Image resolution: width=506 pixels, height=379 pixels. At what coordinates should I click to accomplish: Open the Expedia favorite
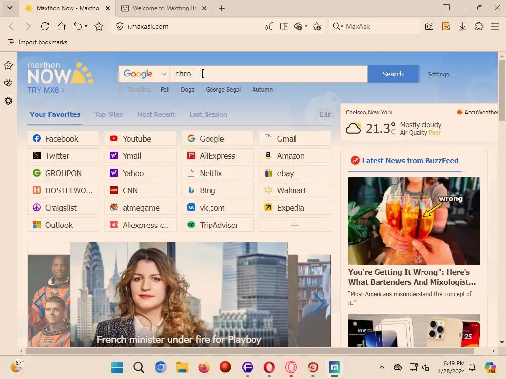[295, 208]
